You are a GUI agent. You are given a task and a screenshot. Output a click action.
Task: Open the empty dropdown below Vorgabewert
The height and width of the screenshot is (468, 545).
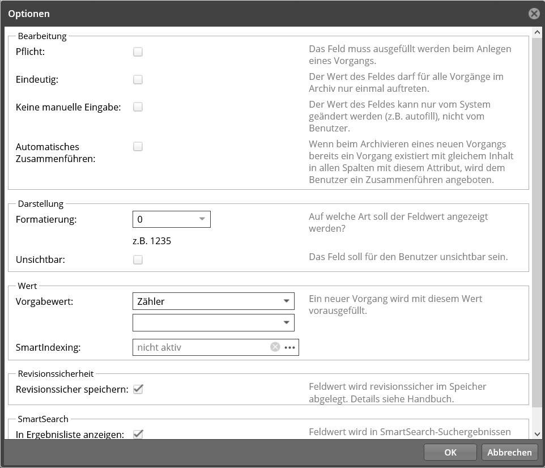[214, 322]
